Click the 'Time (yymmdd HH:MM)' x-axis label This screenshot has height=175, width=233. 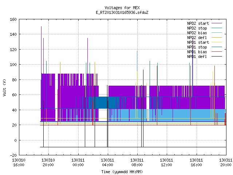click(x=122, y=172)
